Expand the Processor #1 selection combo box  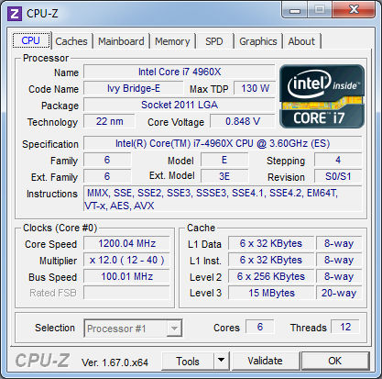[x=133, y=329]
